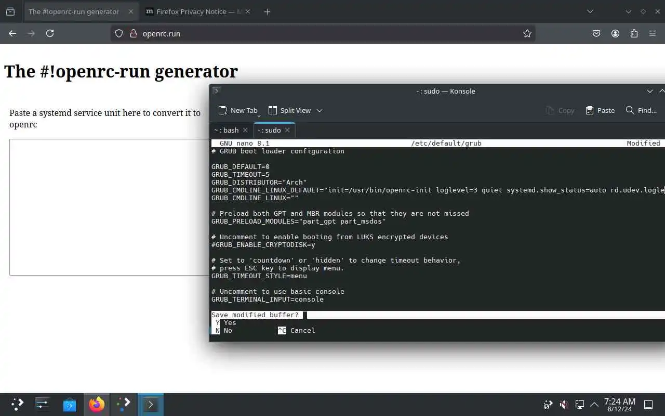Click the 'GRUB_DEFAULT=0' line
This screenshot has height=416, width=665.
[x=241, y=166]
